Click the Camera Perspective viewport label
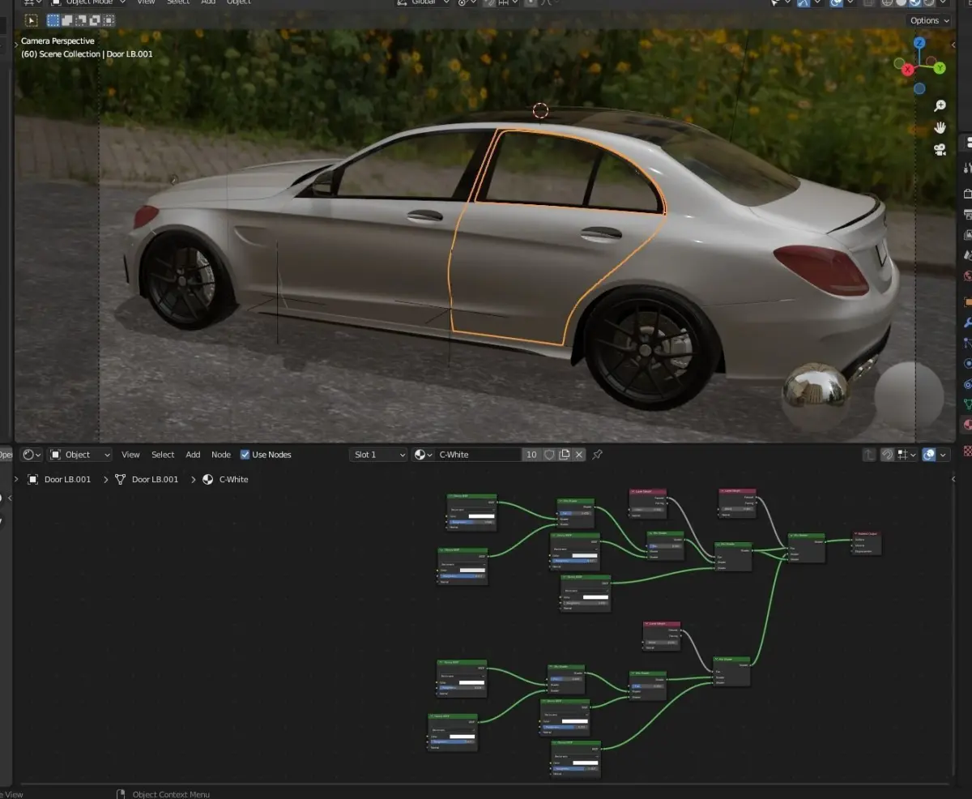Screen dimensions: 972x799 (x=58, y=41)
